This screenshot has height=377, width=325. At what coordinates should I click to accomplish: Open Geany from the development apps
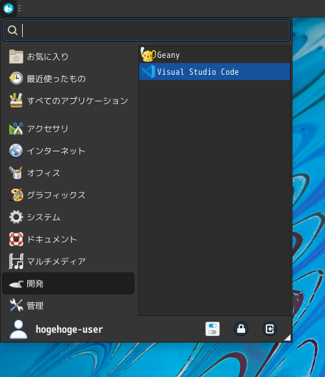click(x=214, y=55)
